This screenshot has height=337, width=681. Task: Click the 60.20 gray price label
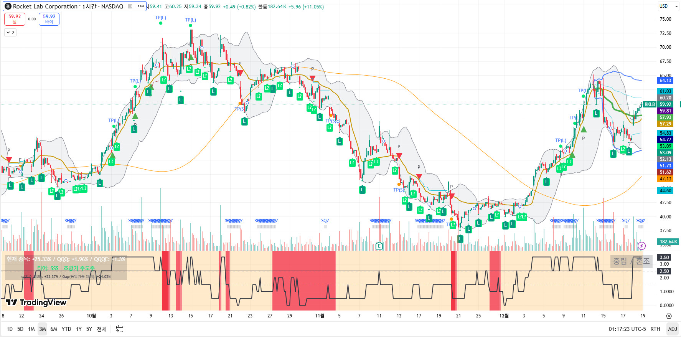point(665,98)
